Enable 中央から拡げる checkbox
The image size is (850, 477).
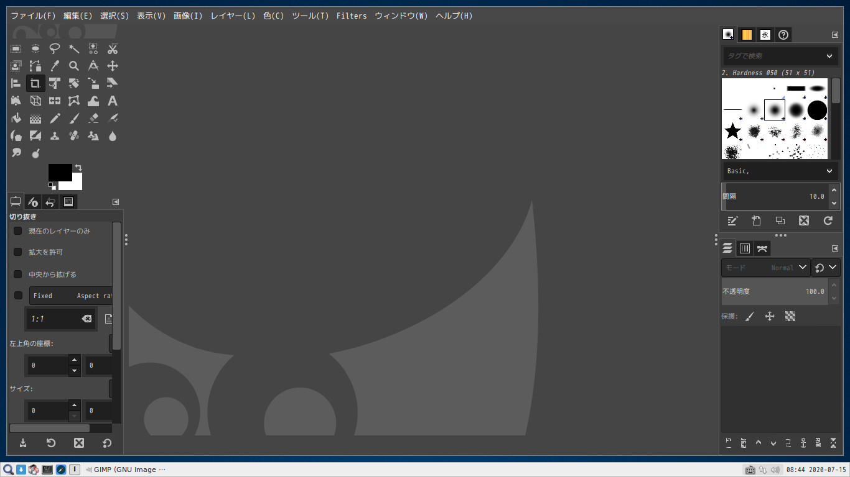click(x=17, y=274)
